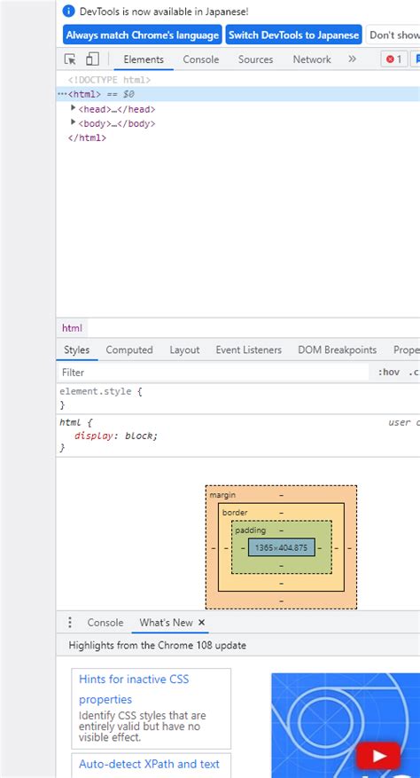This screenshot has height=778, width=420.
Task: Click the element.style rule block
Action: [238, 398]
